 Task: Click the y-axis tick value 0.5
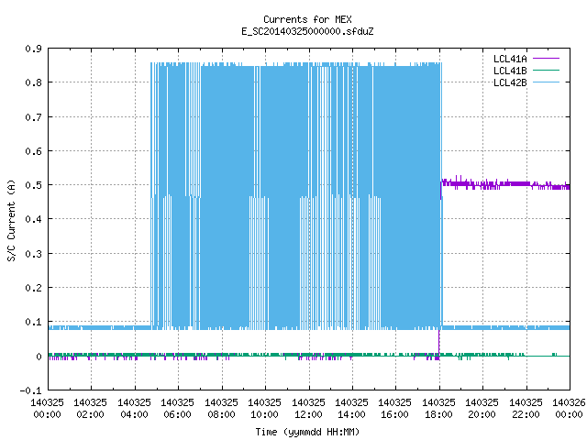[33, 185]
